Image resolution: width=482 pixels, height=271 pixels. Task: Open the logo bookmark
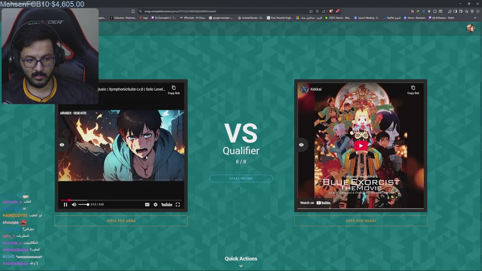click(x=143, y=18)
